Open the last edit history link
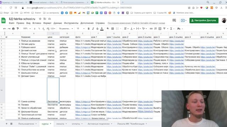Viewport: 227px width, 127px height. pyautogui.click(x=136, y=23)
